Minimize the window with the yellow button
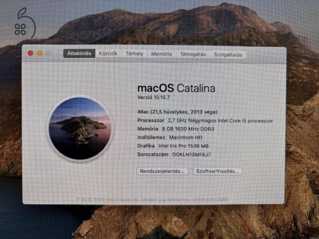 tap(40, 53)
